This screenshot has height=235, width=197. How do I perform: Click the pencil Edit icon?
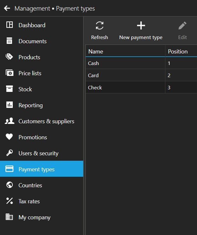pyautogui.click(x=182, y=26)
